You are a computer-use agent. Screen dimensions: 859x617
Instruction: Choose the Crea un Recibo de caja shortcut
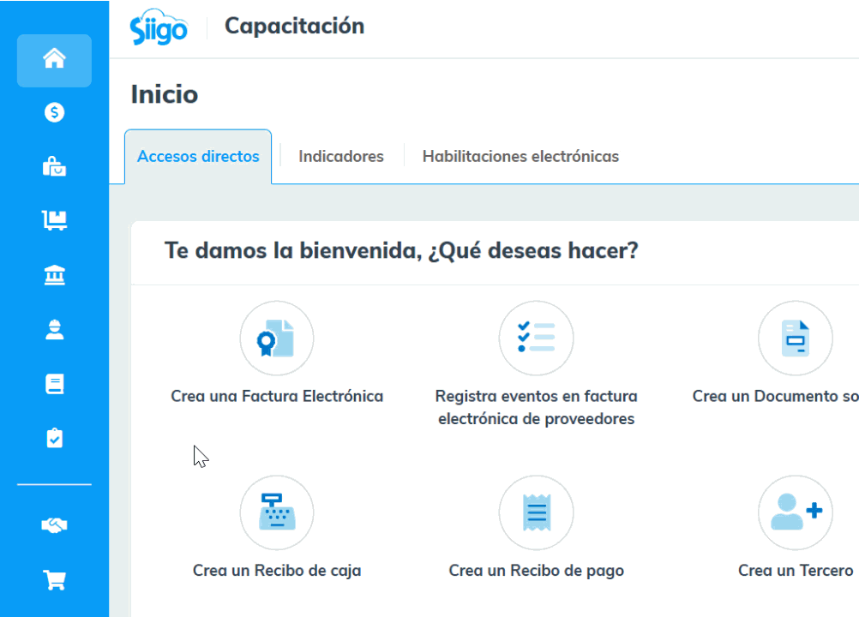pos(277,513)
